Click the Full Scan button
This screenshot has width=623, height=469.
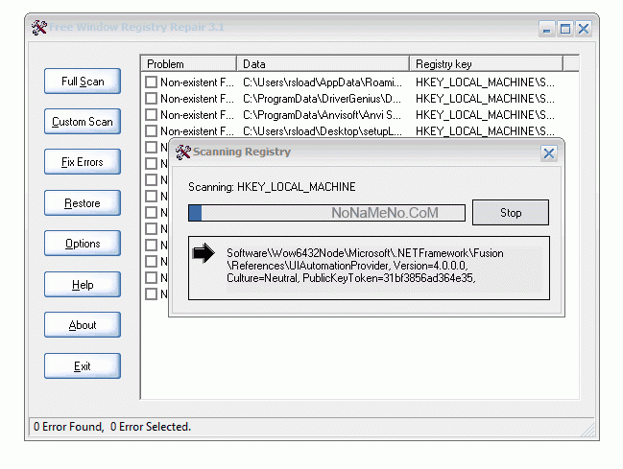pos(83,82)
